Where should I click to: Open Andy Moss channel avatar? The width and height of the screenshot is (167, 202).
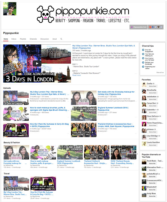click(144, 195)
